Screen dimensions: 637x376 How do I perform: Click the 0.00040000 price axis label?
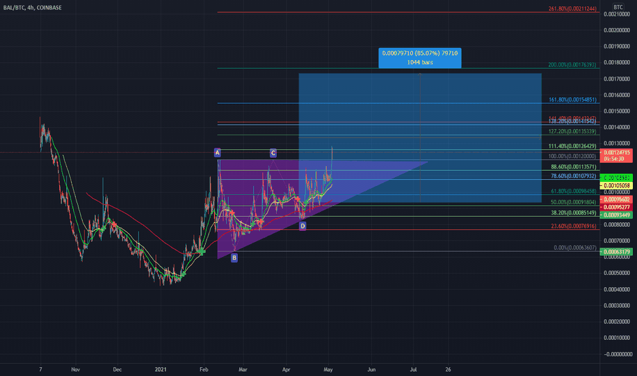[616, 289]
